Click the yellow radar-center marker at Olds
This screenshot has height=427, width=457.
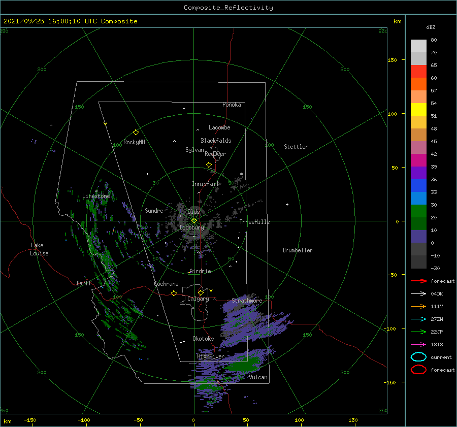pos(194,221)
